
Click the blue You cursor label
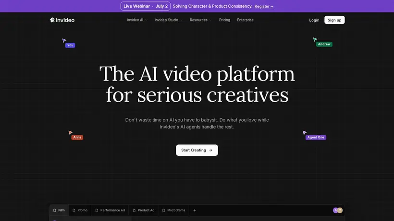[x=70, y=45]
